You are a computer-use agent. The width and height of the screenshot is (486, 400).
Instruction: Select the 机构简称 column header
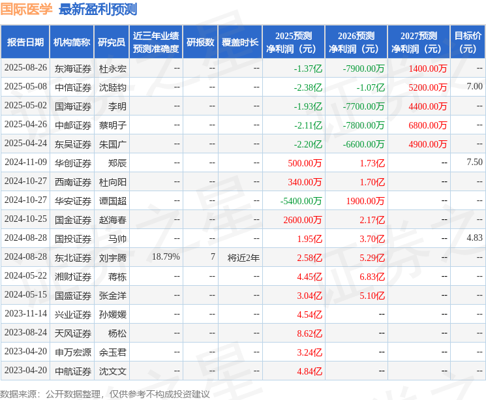pyautogui.click(x=72, y=42)
